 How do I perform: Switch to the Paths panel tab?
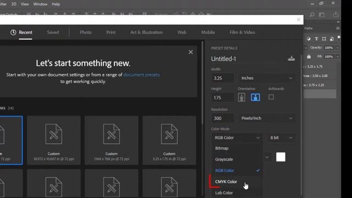pos(309,28)
